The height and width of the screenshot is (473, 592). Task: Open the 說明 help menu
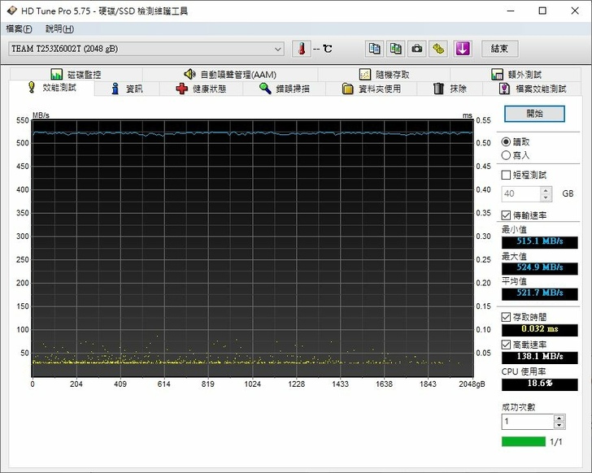pyautogui.click(x=59, y=28)
